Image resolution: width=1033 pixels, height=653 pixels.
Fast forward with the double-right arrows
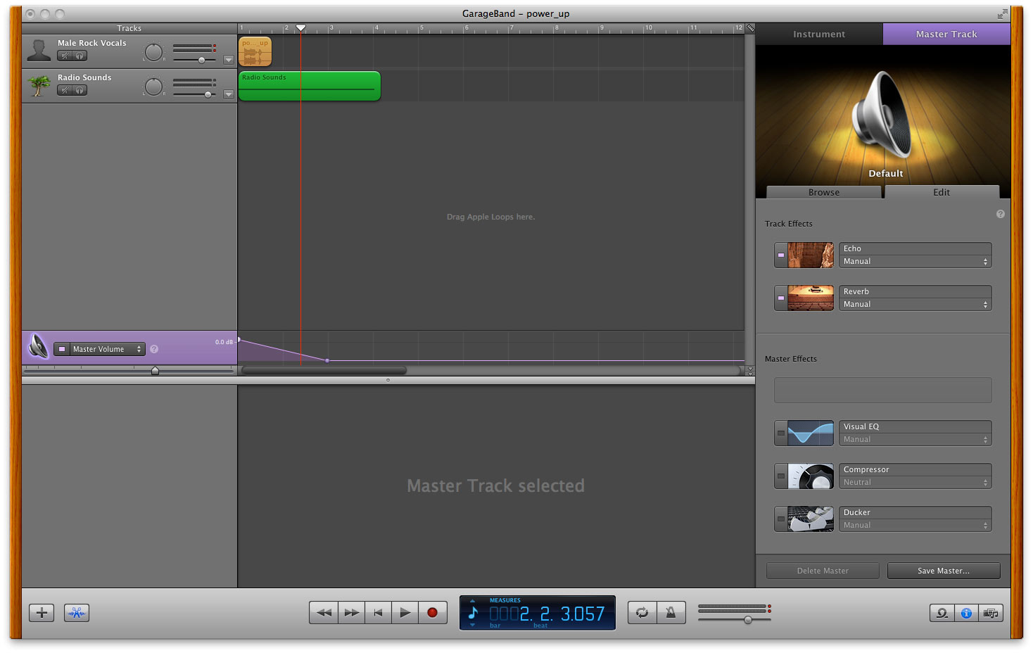pyautogui.click(x=351, y=613)
